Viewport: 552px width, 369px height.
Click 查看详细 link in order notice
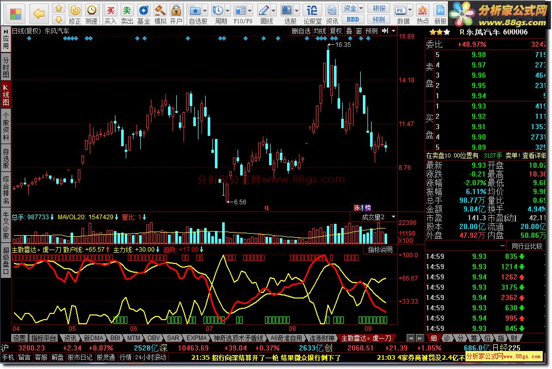pyautogui.click(x=533, y=155)
